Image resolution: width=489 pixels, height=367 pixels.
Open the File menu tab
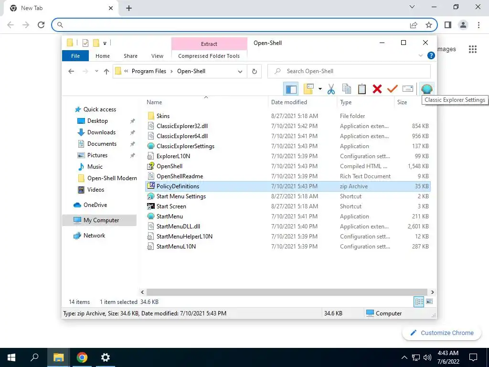click(75, 56)
